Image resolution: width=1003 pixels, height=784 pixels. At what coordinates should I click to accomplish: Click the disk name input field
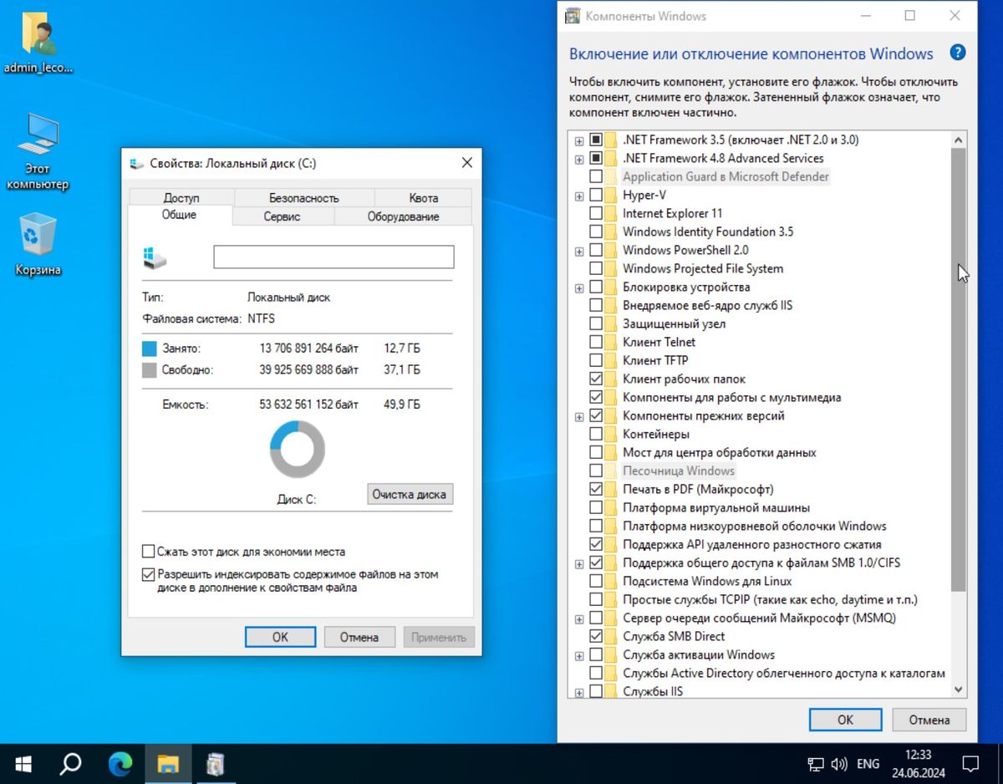333,257
